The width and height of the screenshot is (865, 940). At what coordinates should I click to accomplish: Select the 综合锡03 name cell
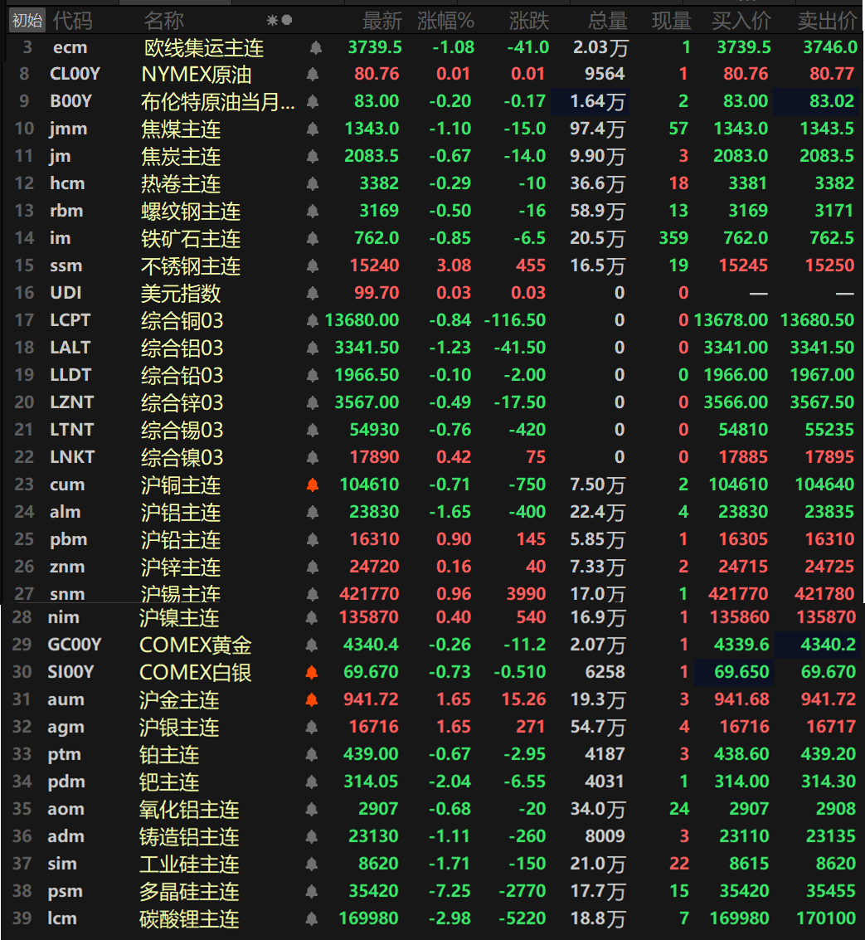pos(182,431)
